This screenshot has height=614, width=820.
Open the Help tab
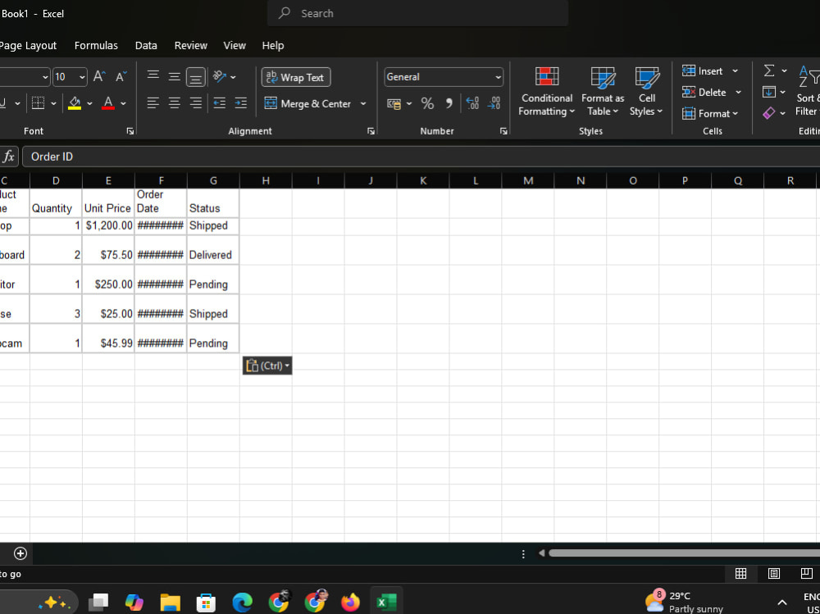click(x=273, y=46)
